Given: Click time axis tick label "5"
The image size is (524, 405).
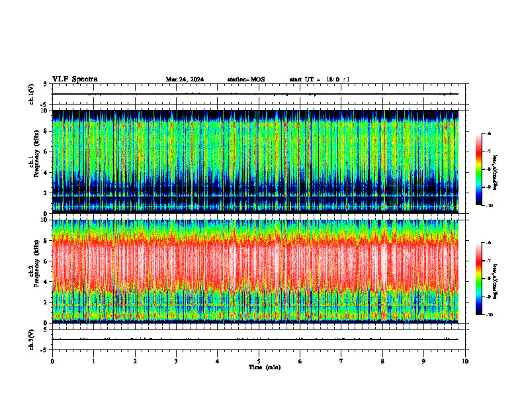Looking at the screenshot, I should 259,361.
